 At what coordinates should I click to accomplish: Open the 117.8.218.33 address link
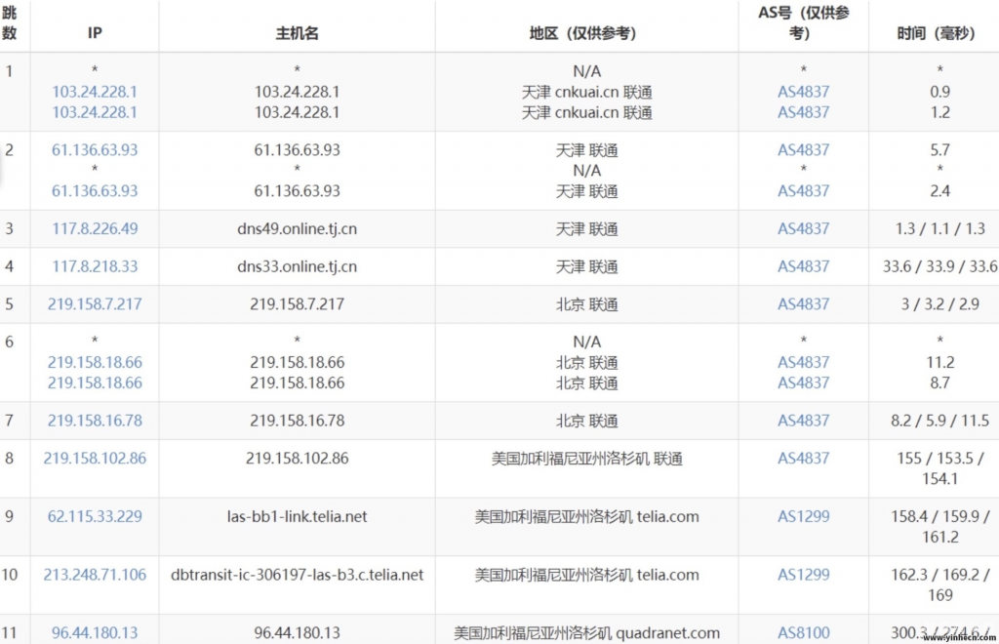click(94, 265)
